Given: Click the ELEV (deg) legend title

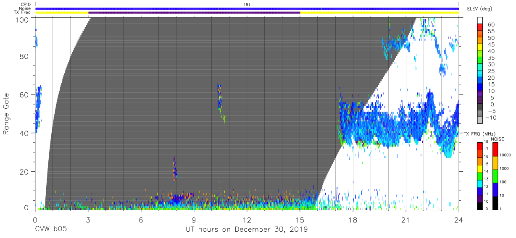Looking at the screenshot, I should click(x=479, y=9).
